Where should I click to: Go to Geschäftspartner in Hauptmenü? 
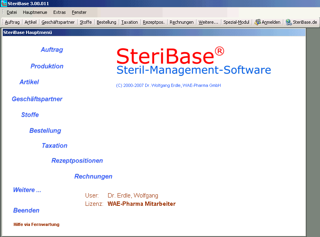pyautogui.click(x=37, y=99)
